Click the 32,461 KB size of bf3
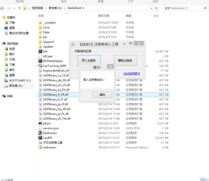 162,51
